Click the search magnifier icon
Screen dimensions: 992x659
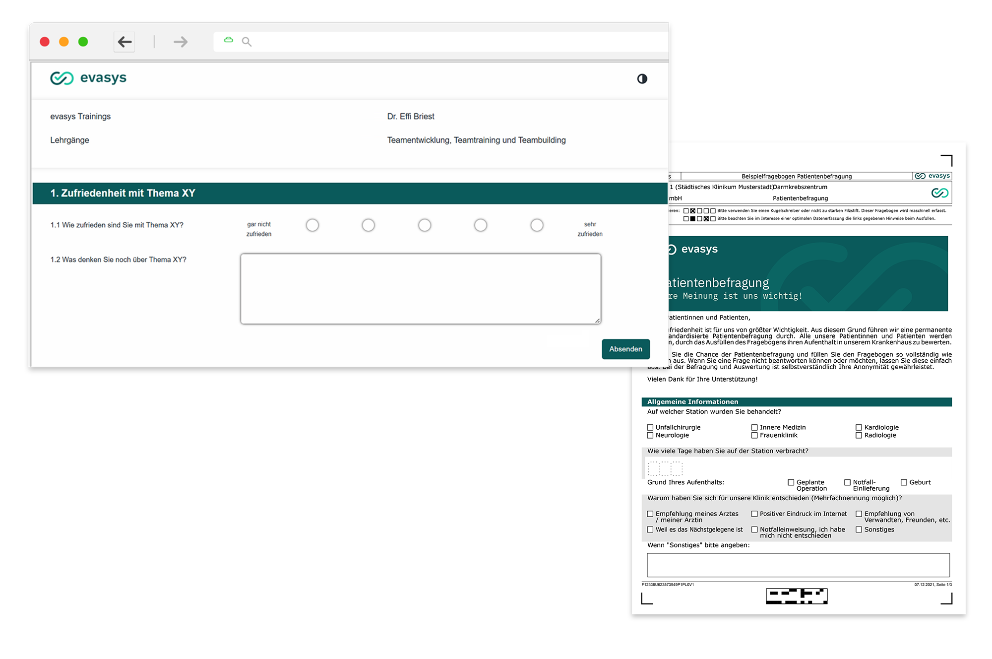click(247, 42)
